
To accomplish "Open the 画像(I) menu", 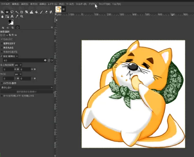I will pos(42,4).
